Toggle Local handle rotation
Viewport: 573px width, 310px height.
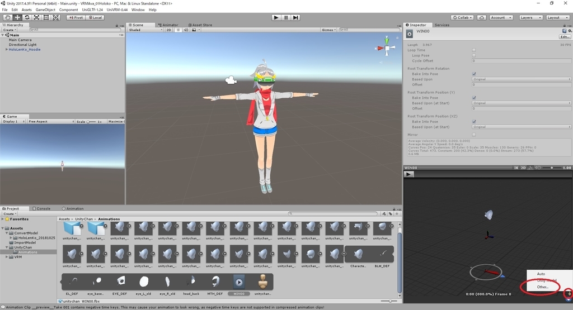pos(95,17)
